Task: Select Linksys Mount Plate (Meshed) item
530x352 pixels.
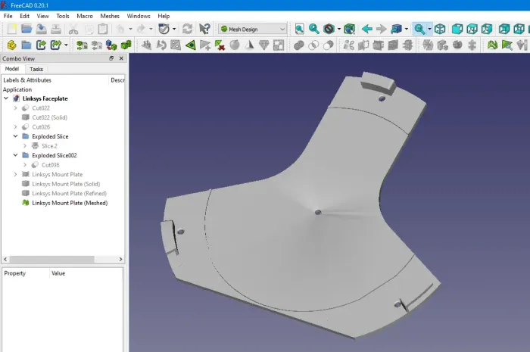Action: click(x=70, y=203)
